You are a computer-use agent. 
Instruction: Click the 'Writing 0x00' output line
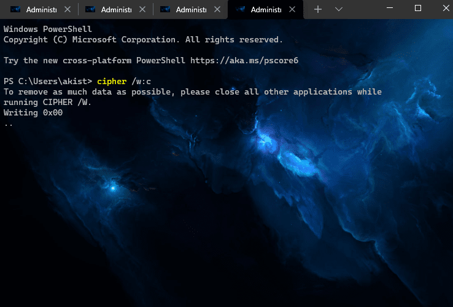(x=33, y=112)
